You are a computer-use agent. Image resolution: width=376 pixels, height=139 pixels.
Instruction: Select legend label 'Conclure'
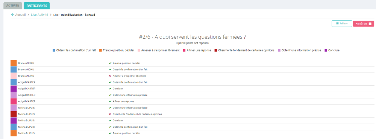(x=334, y=50)
